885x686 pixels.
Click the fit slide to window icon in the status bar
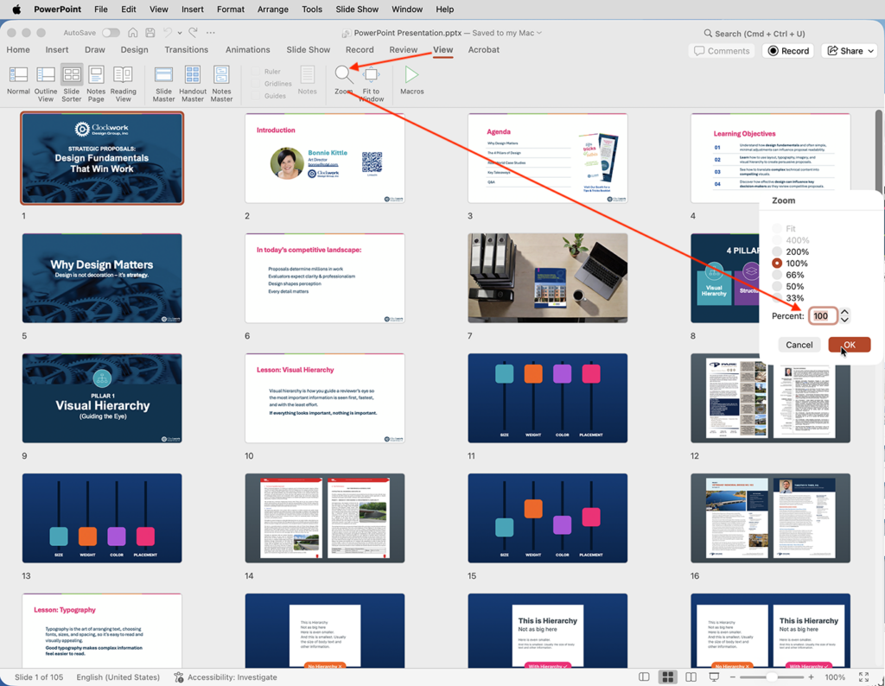(x=863, y=677)
